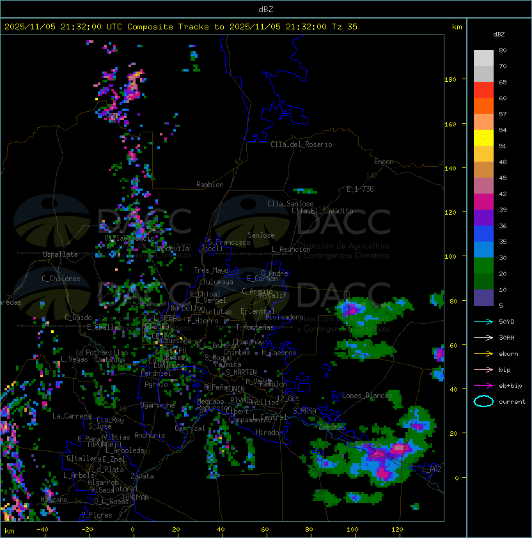Click the pink bip arrow in legend
Image resolution: width=532 pixels, height=538 pixels.
pyautogui.click(x=483, y=369)
